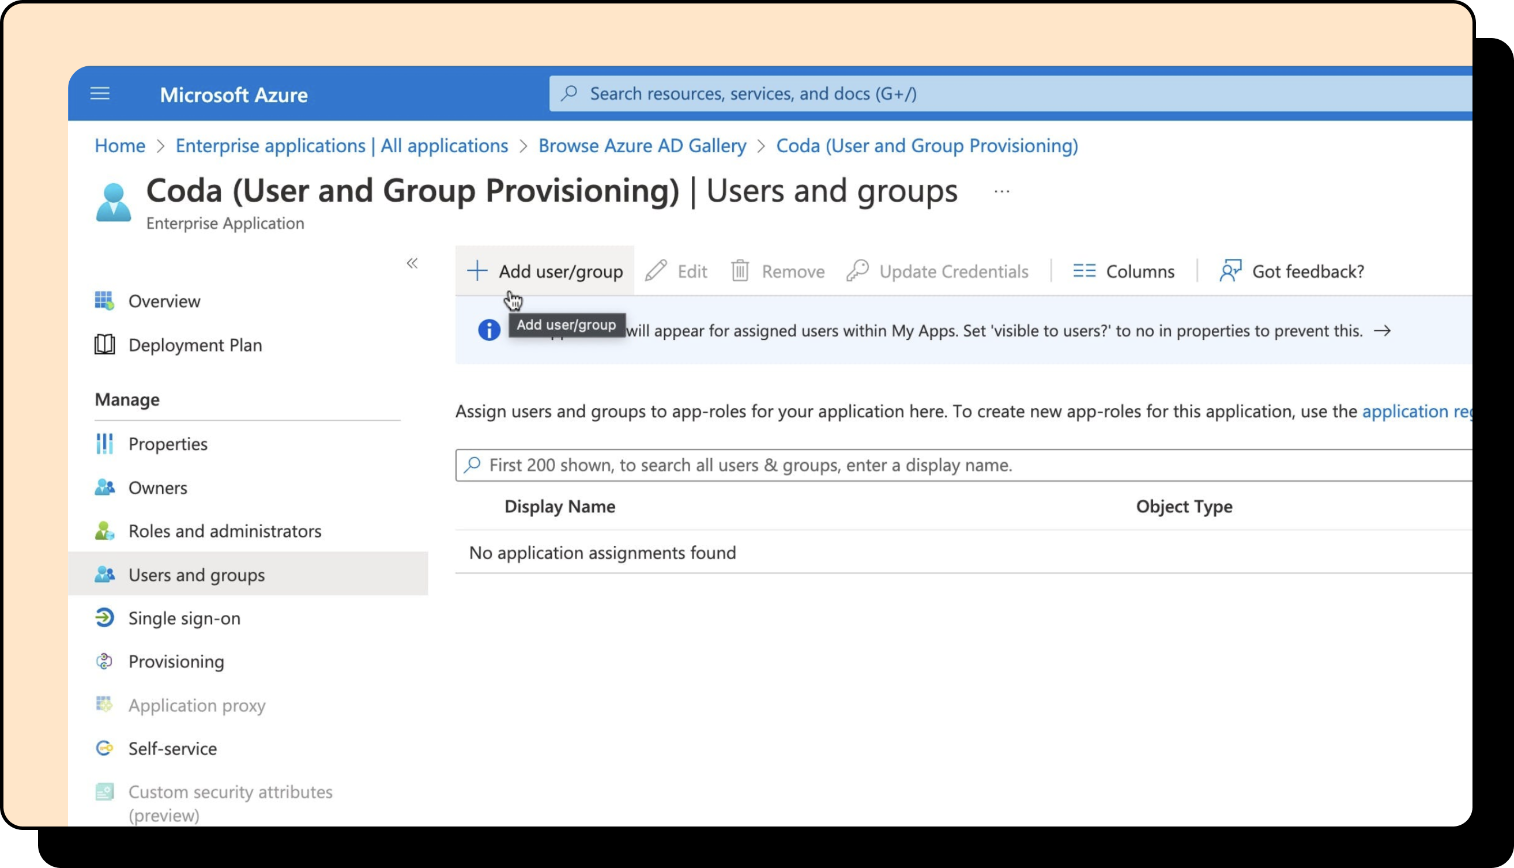Click the Deployment Plan book icon

(105, 345)
